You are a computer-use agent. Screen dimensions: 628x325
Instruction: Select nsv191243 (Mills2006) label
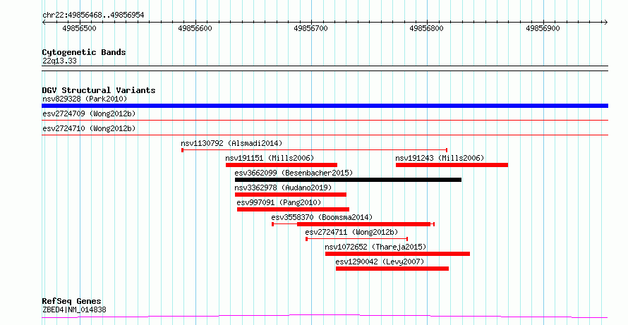coord(440,158)
